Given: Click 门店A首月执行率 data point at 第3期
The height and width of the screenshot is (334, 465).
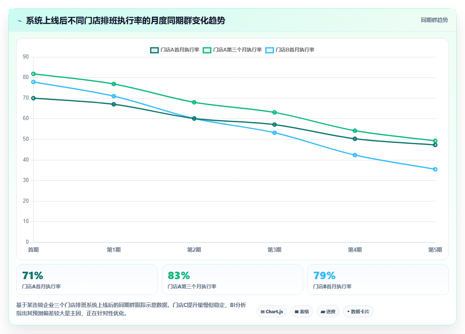Looking at the screenshot, I should tap(274, 125).
